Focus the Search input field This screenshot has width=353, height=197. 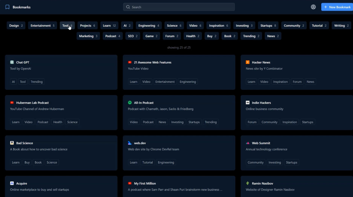tap(179, 7)
